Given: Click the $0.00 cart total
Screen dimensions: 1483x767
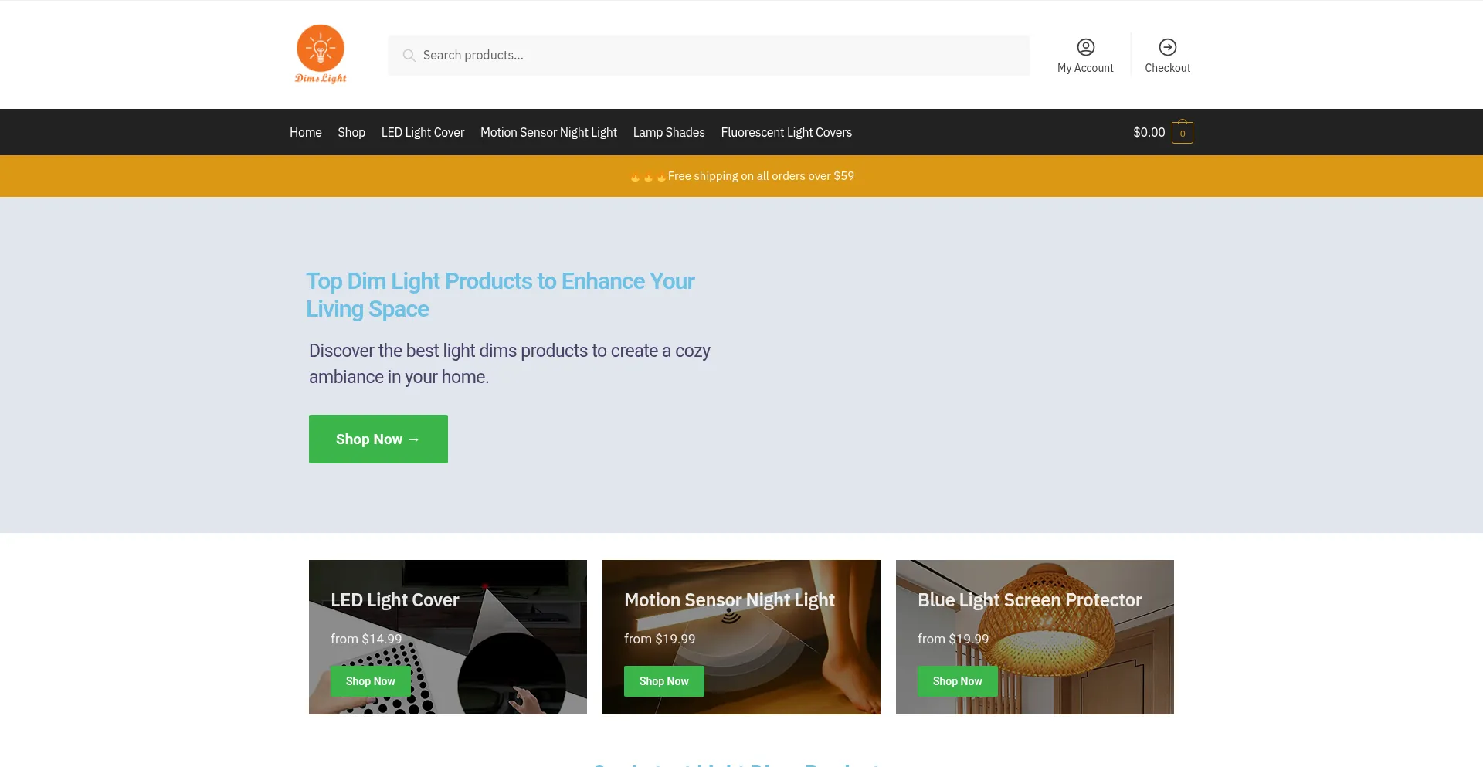Looking at the screenshot, I should (x=1149, y=133).
